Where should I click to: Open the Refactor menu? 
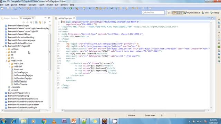tap(23, 5)
